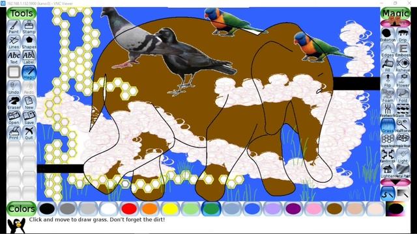Pick the bright blue color swatch
417x234 pixels.
coord(252,209)
